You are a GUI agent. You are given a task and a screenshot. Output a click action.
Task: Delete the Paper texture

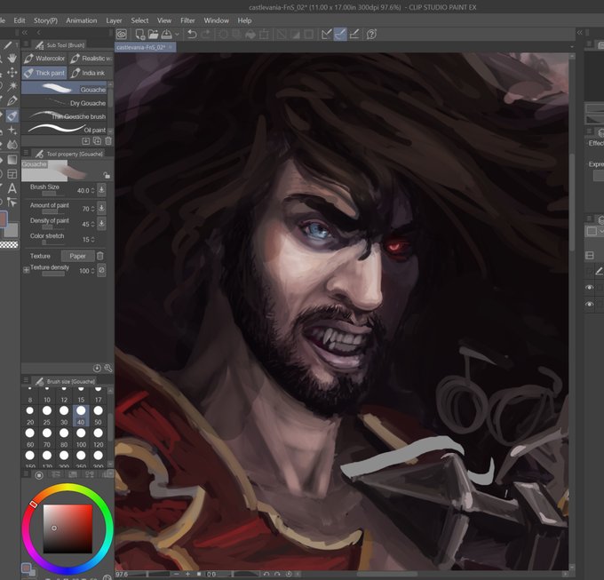pyautogui.click(x=100, y=256)
